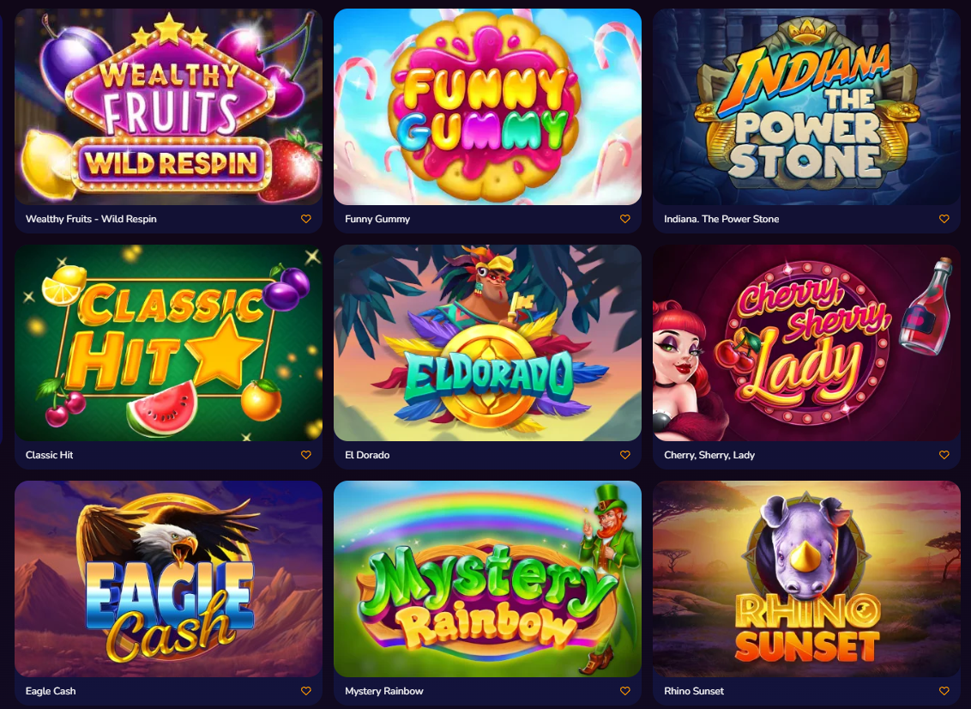The height and width of the screenshot is (709, 971).
Task: Click the 'El Dorado' title text
Action: click(x=367, y=455)
